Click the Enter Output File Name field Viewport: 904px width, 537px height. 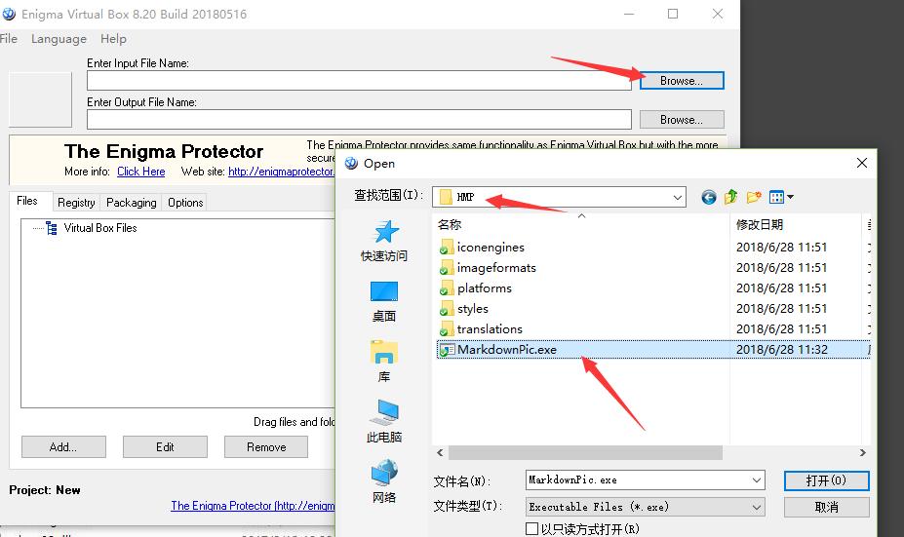coord(359,120)
